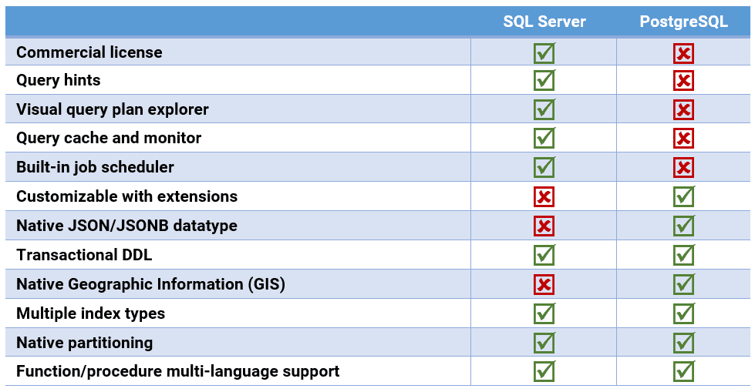
Task: Click SQL Server red X for Customizable with extensions
Action: click(544, 197)
